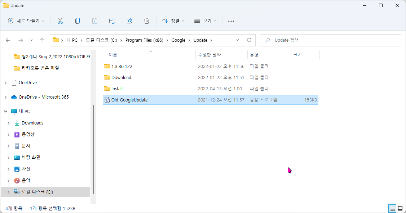Click 내 PC in the address breadcrumb
Image resolution: width=406 pixels, height=213 pixels.
(x=72, y=40)
